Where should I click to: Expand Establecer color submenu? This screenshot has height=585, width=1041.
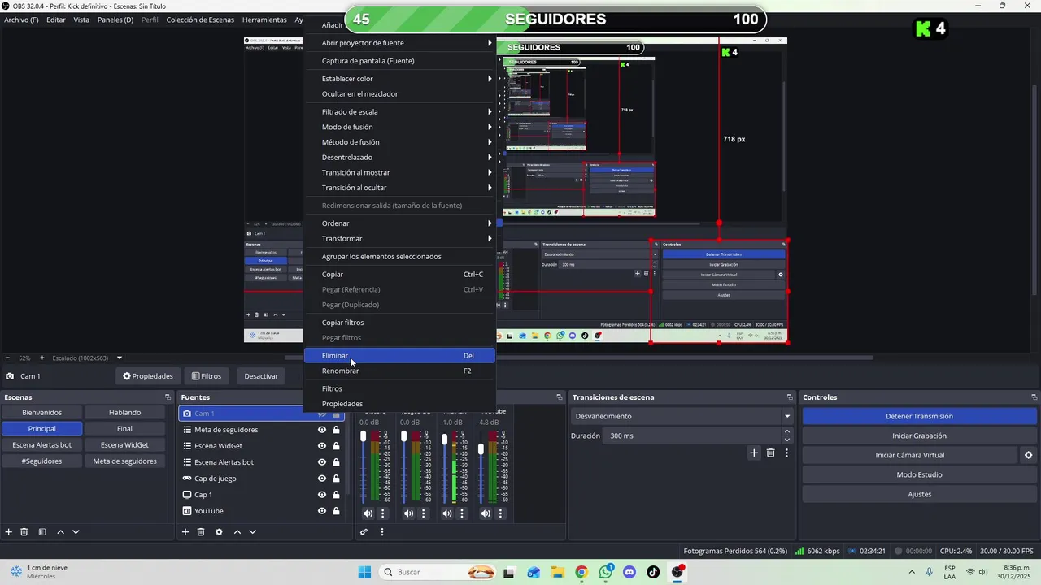[399, 79]
